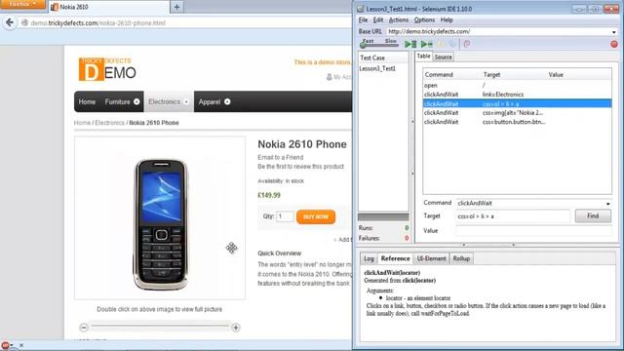The image size is (624, 351).
Task: Play entire test suite in Selenium IDE
Action: (x=410, y=44)
